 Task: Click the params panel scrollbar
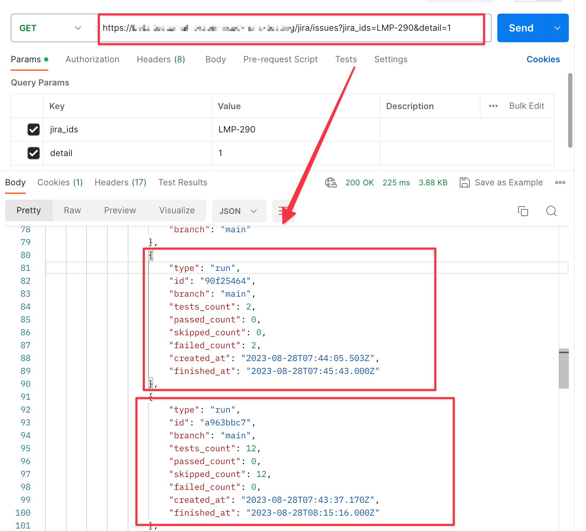[570, 110]
